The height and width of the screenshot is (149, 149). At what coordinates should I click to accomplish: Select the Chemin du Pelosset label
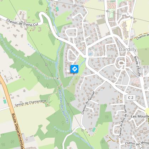(x=88, y=103)
